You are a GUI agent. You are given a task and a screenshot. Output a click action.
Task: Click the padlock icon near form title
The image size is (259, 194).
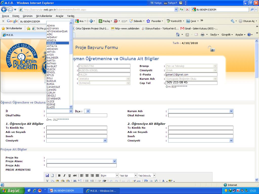211,49
